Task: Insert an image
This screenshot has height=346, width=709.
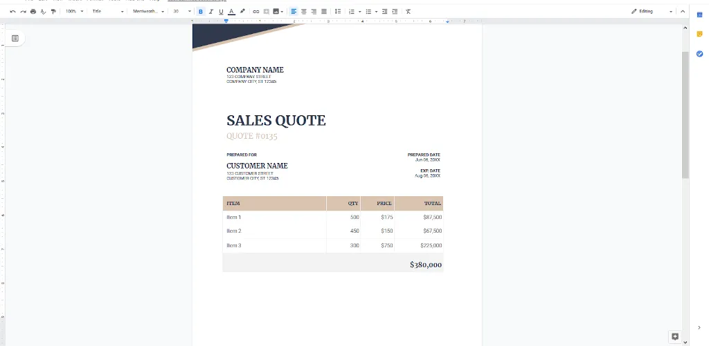Action: point(276,11)
